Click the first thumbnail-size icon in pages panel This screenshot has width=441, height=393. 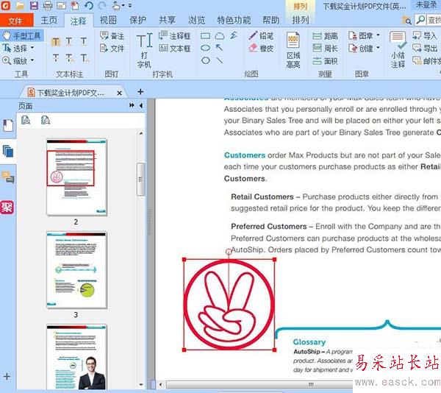click(26, 121)
